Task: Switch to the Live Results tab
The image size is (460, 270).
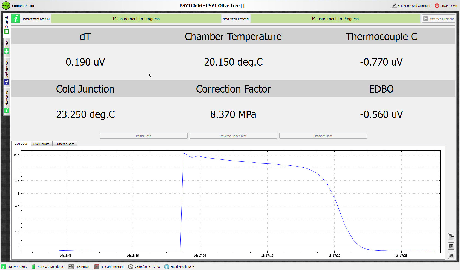Action: [41, 144]
